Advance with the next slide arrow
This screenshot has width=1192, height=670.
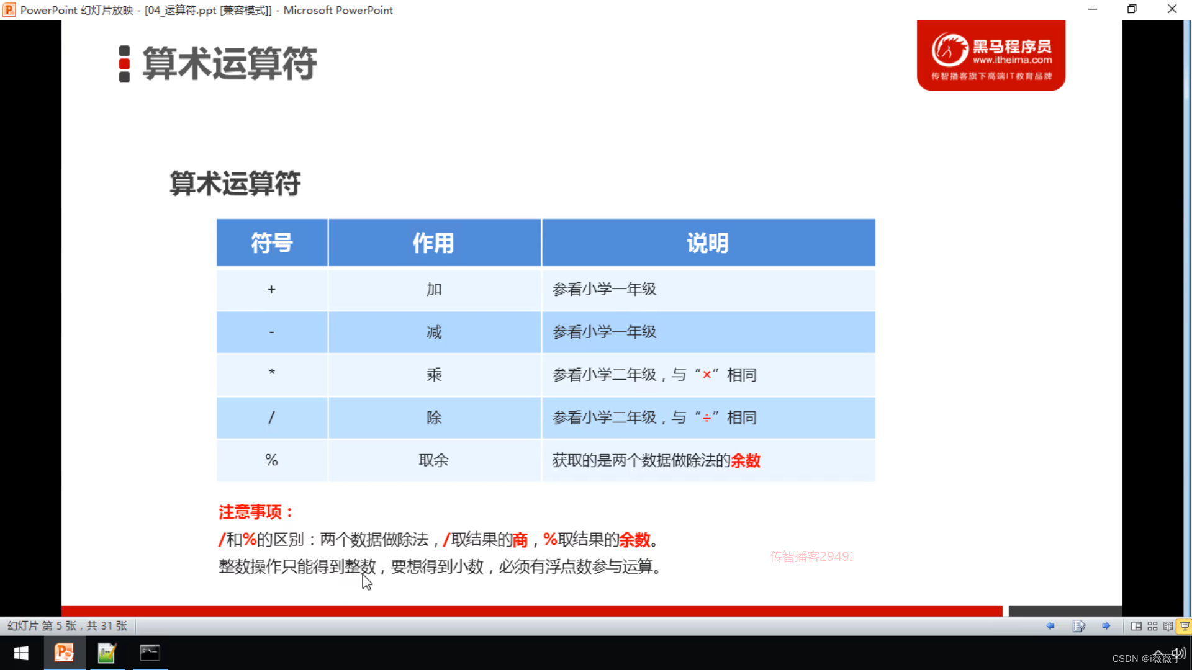pyautogui.click(x=1106, y=626)
